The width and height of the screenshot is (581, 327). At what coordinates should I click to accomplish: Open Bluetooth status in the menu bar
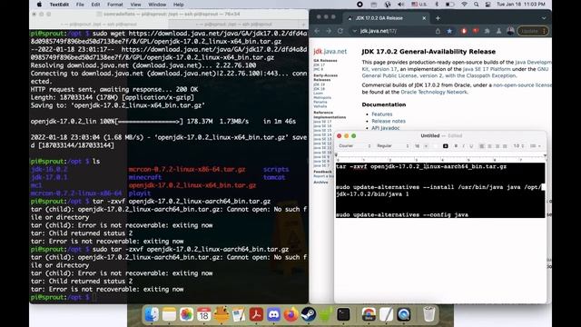(x=437, y=5)
